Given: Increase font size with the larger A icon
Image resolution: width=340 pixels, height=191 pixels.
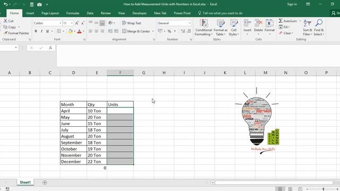Looking at the screenshot, I should click(x=77, y=23).
